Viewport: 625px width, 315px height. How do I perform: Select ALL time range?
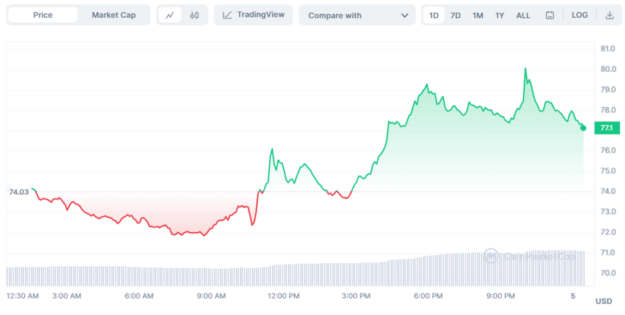523,15
